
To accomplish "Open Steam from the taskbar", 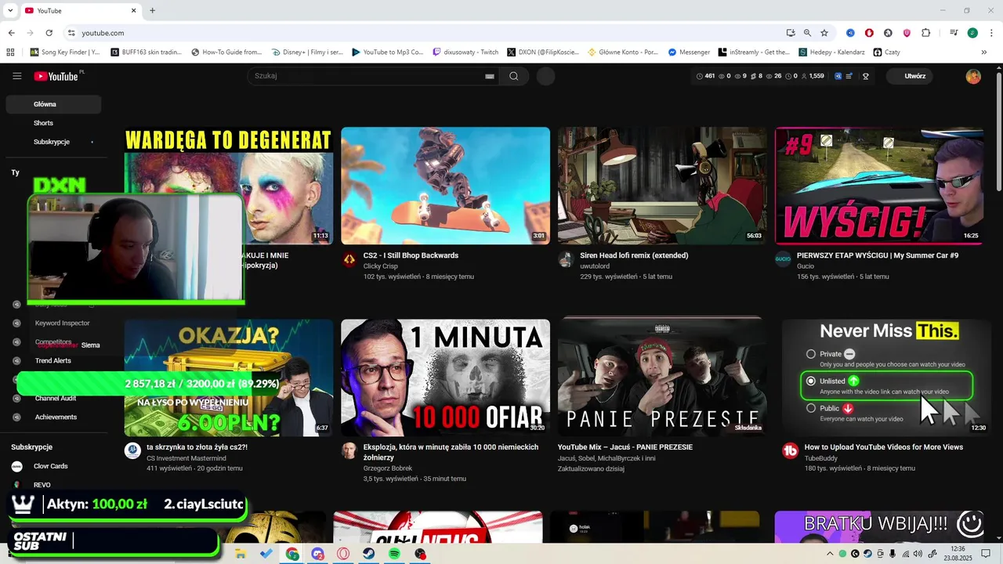I will tap(369, 554).
